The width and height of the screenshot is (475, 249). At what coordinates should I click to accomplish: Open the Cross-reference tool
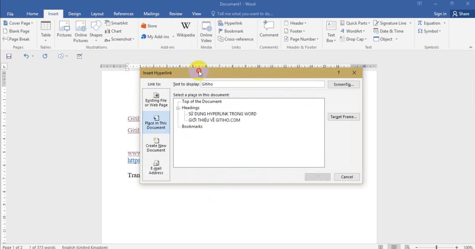236,39
